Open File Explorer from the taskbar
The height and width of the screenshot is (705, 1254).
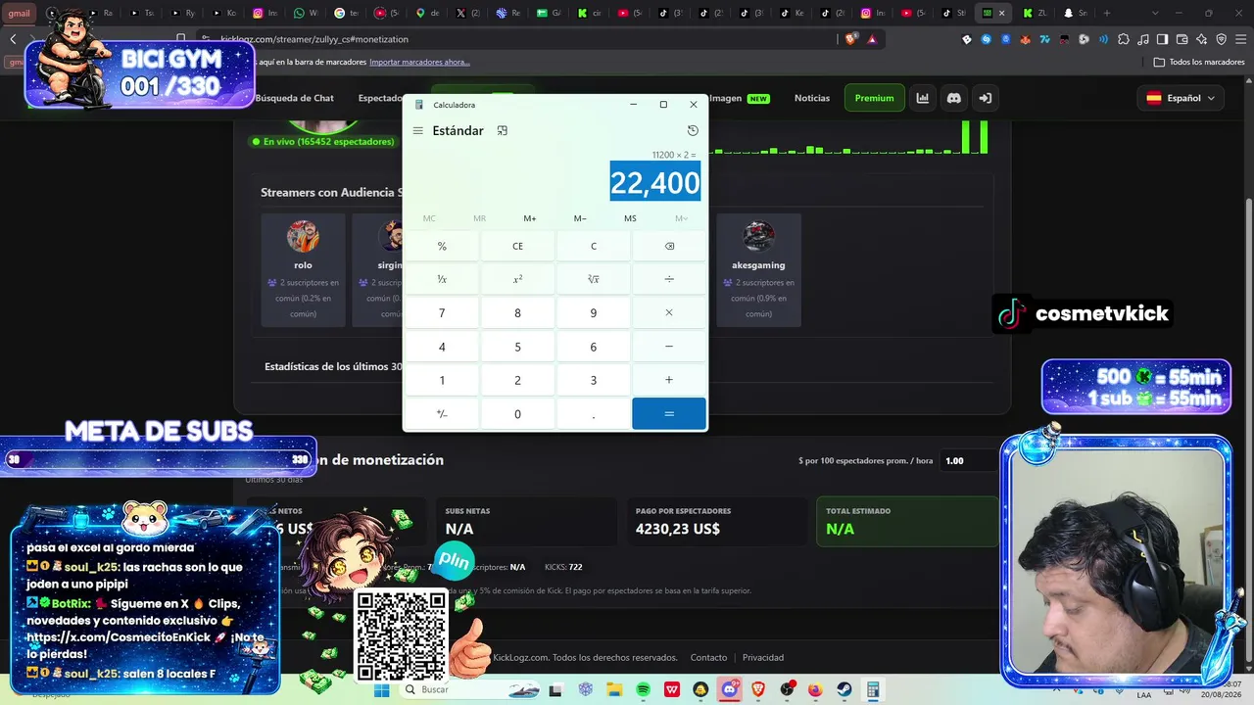(x=615, y=689)
